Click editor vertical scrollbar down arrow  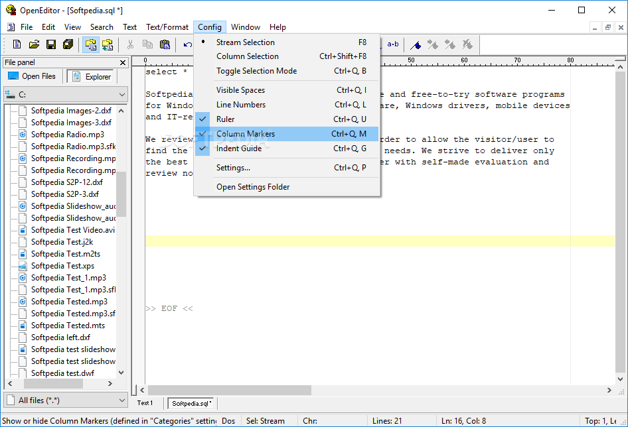coord(621,379)
